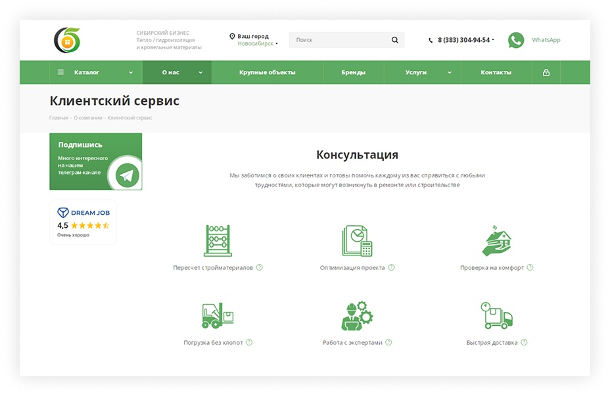Click the search magnifier icon
The image size is (610, 396).
[x=395, y=40]
